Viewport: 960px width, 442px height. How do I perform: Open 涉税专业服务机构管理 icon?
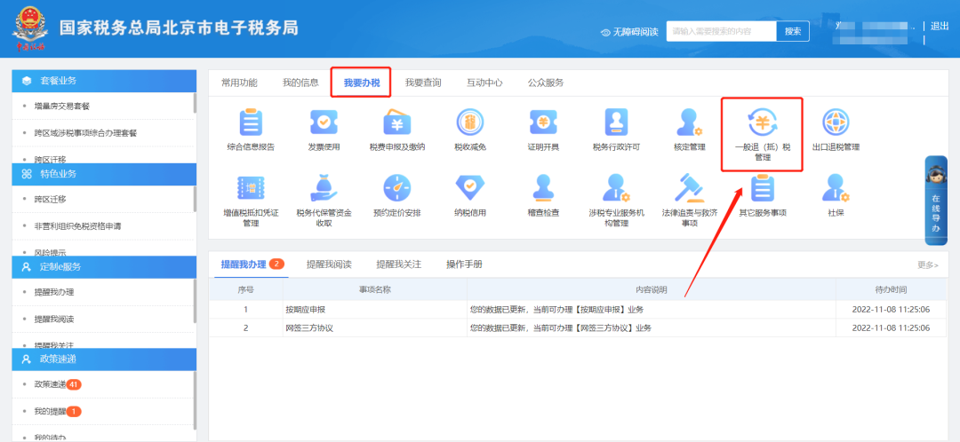[x=617, y=187]
